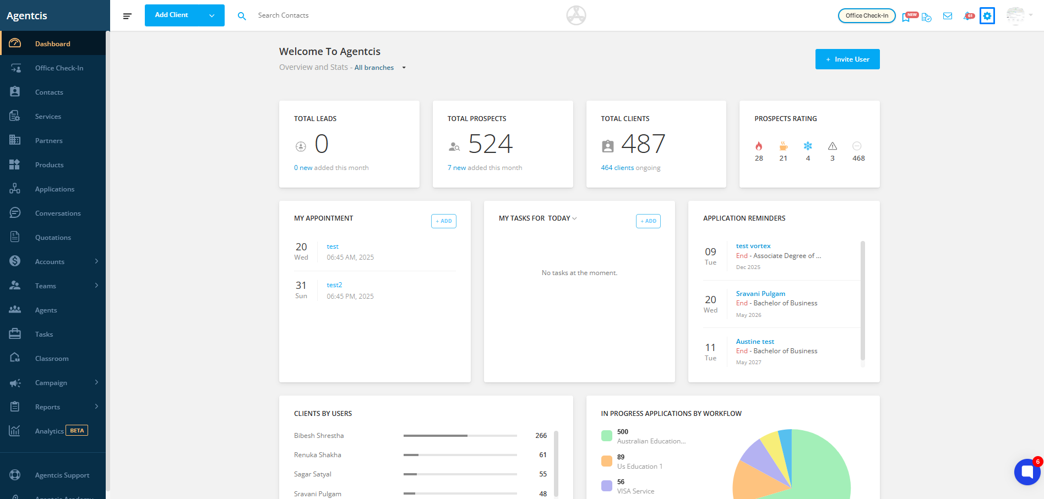
Task: Click the VISA Service purple legend swatch
Action: [x=607, y=486]
